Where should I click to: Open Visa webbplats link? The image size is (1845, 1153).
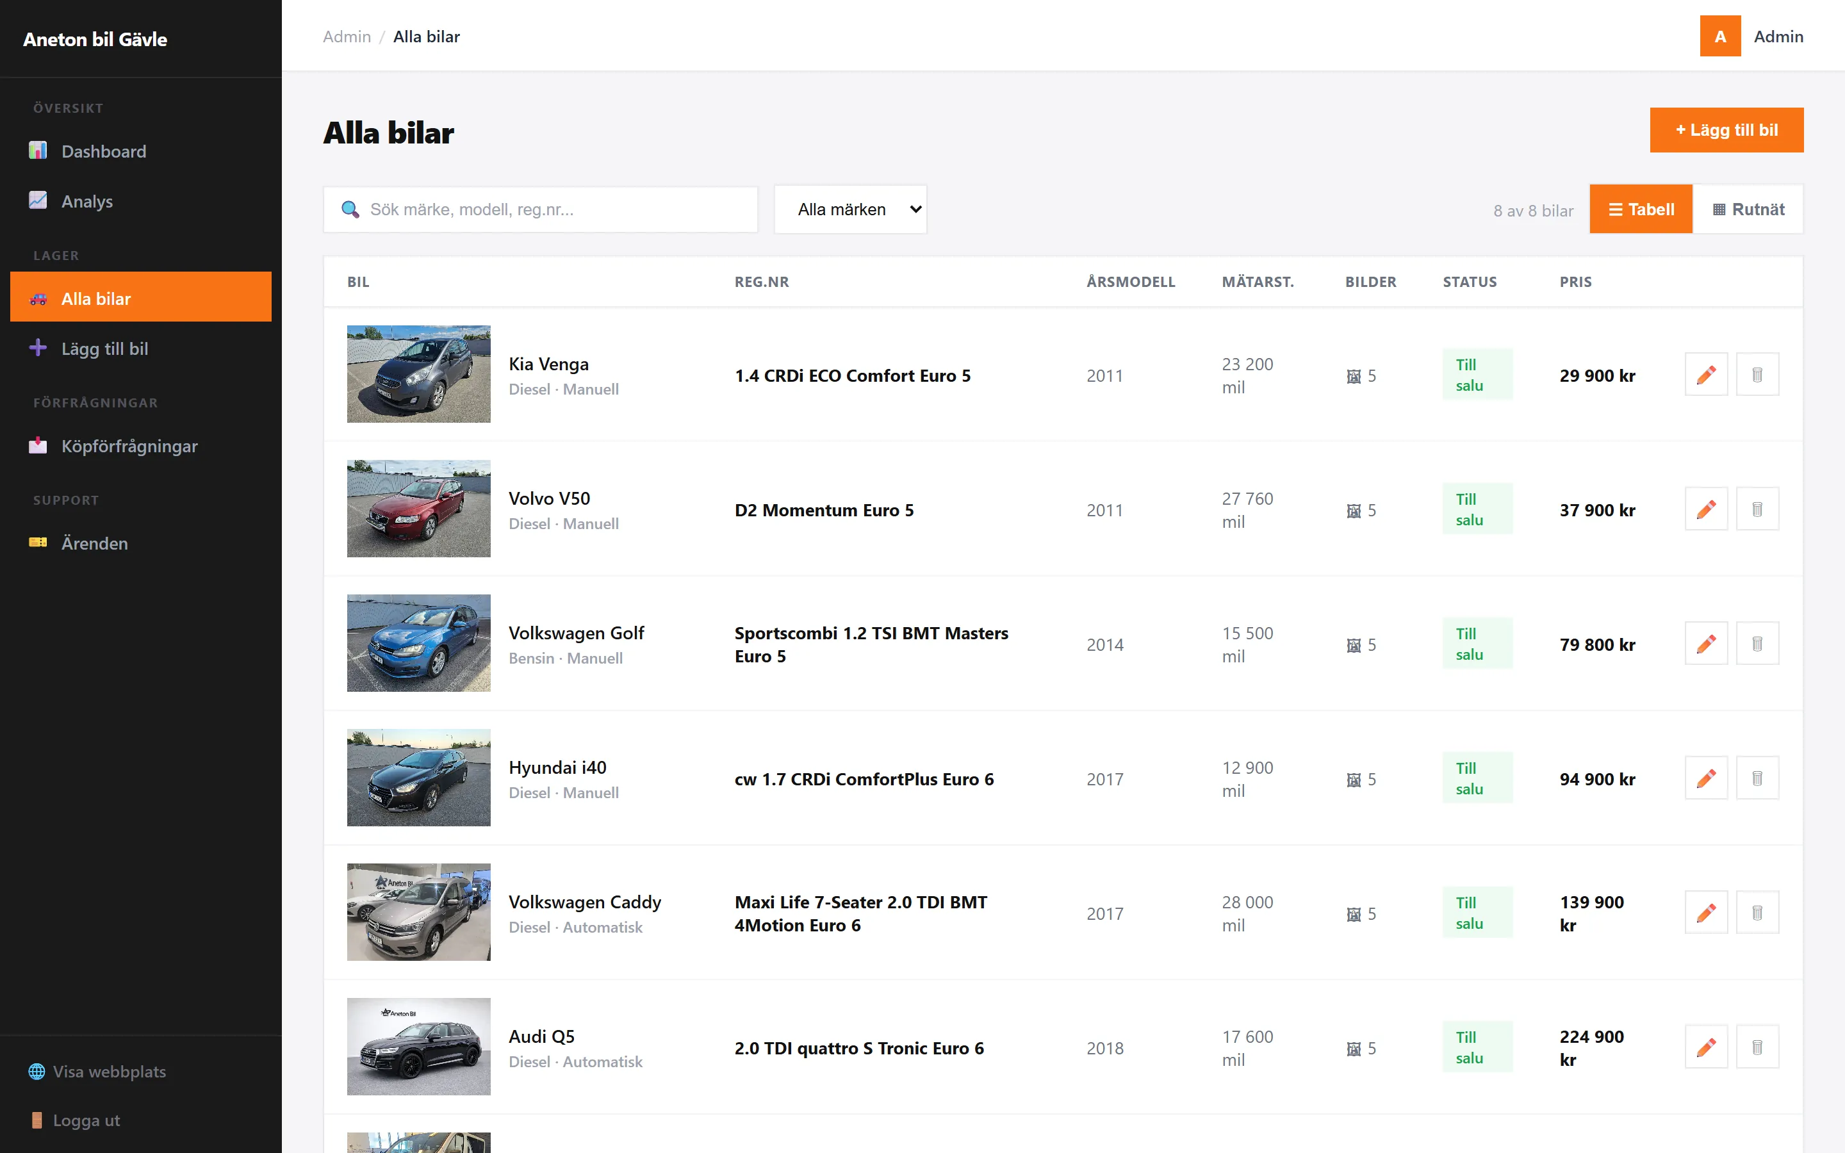[x=97, y=1072]
